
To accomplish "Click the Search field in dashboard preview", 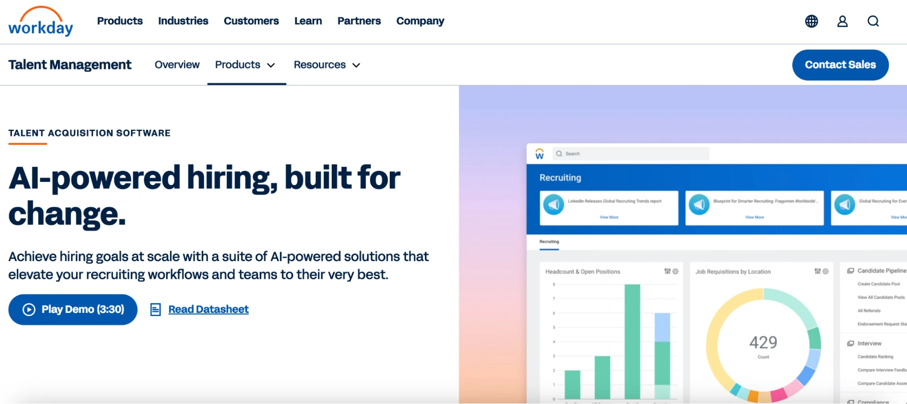I will click(631, 154).
